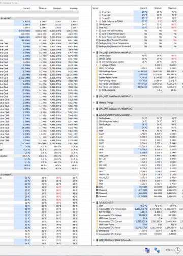This screenshot has width=183, height=256.
Task: Click the thermometer icon beside Motherboard
Action: (x=97, y=118)
